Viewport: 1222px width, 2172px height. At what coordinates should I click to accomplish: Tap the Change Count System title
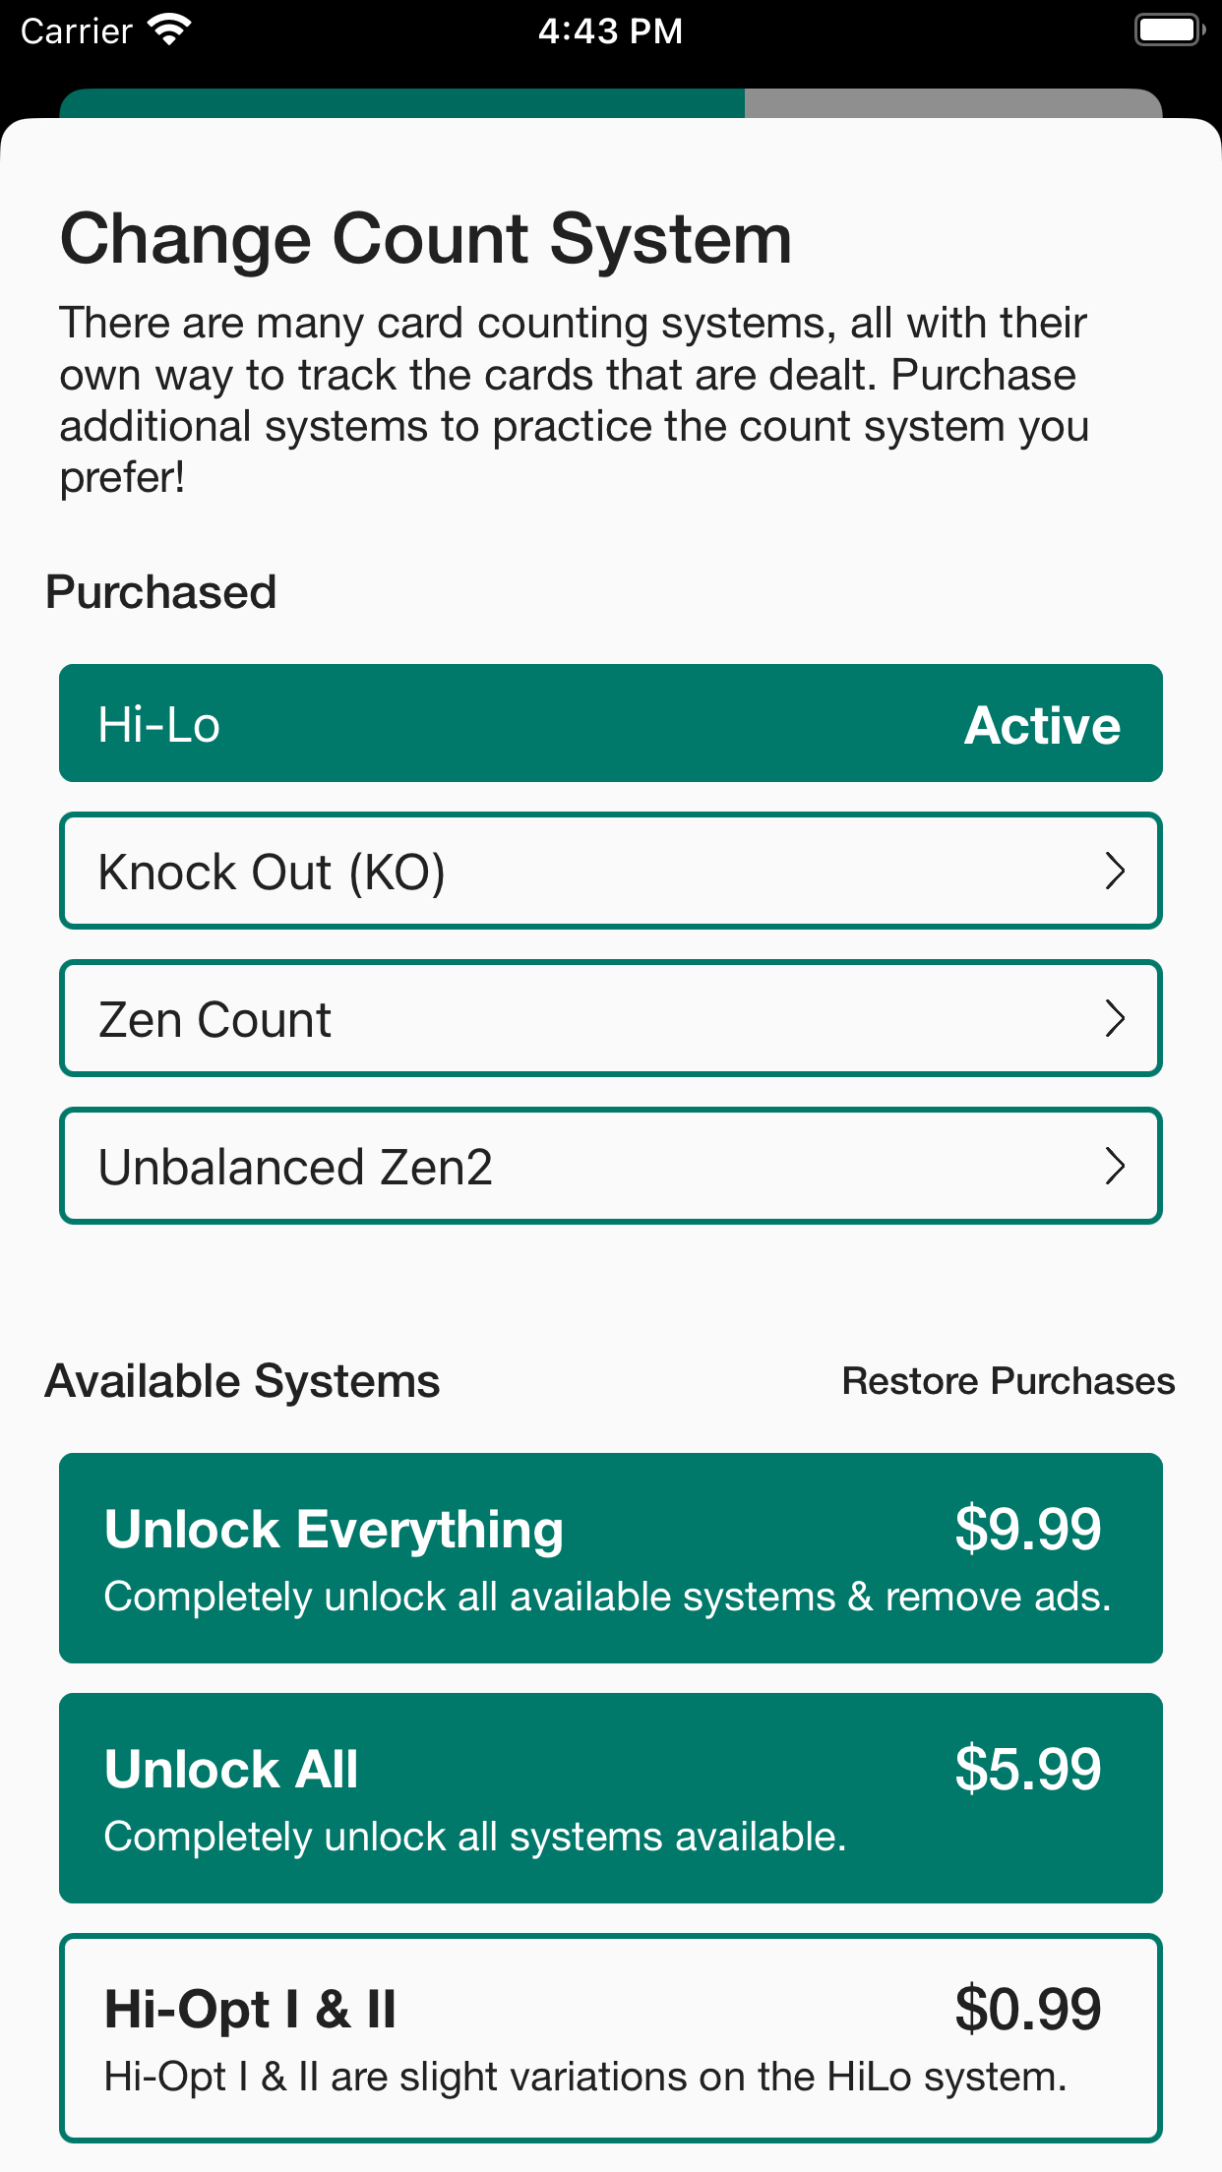pyautogui.click(x=425, y=237)
